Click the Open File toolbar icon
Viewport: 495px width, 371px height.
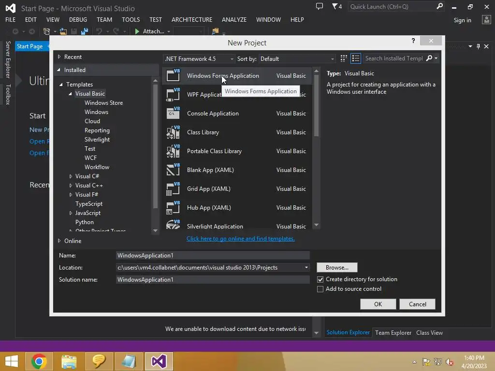pos(63,31)
